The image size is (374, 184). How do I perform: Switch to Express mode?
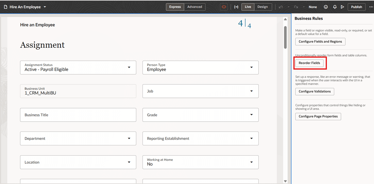click(x=175, y=7)
